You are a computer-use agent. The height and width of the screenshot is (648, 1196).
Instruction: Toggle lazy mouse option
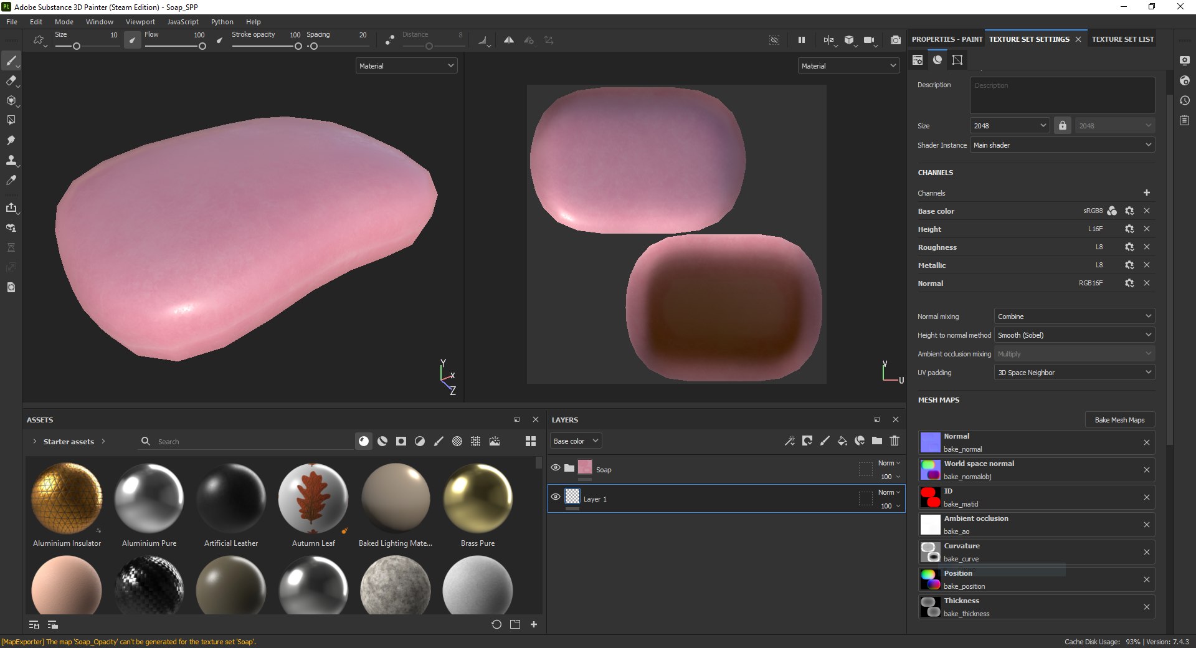pyautogui.click(x=389, y=40)
